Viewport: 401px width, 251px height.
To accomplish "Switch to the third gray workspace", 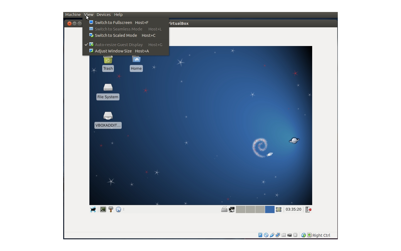I will click(x=260, y=209).
